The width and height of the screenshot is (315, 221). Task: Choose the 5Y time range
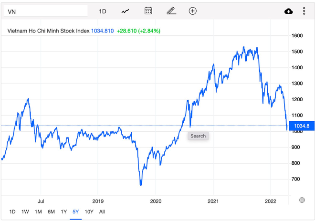pyautogui.click(x=75, y=212)
